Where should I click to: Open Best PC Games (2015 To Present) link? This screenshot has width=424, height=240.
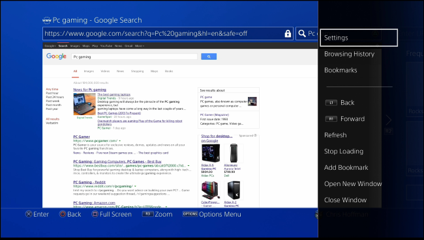[x=119, y=113]
